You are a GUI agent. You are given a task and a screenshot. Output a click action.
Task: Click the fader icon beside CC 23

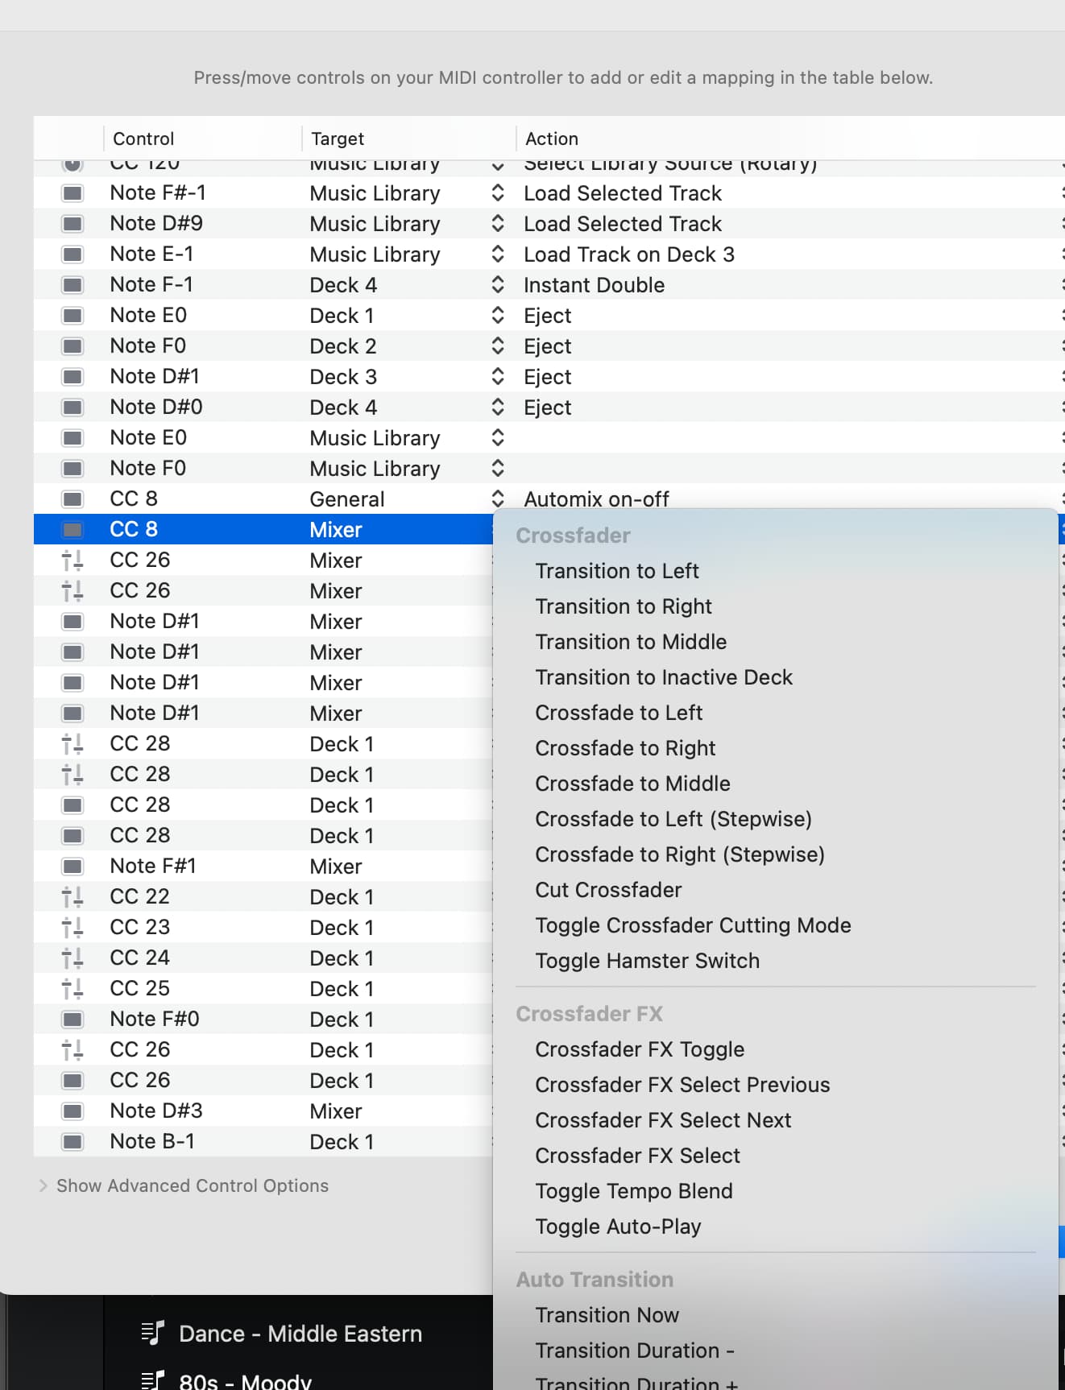[x=73, y=928]
